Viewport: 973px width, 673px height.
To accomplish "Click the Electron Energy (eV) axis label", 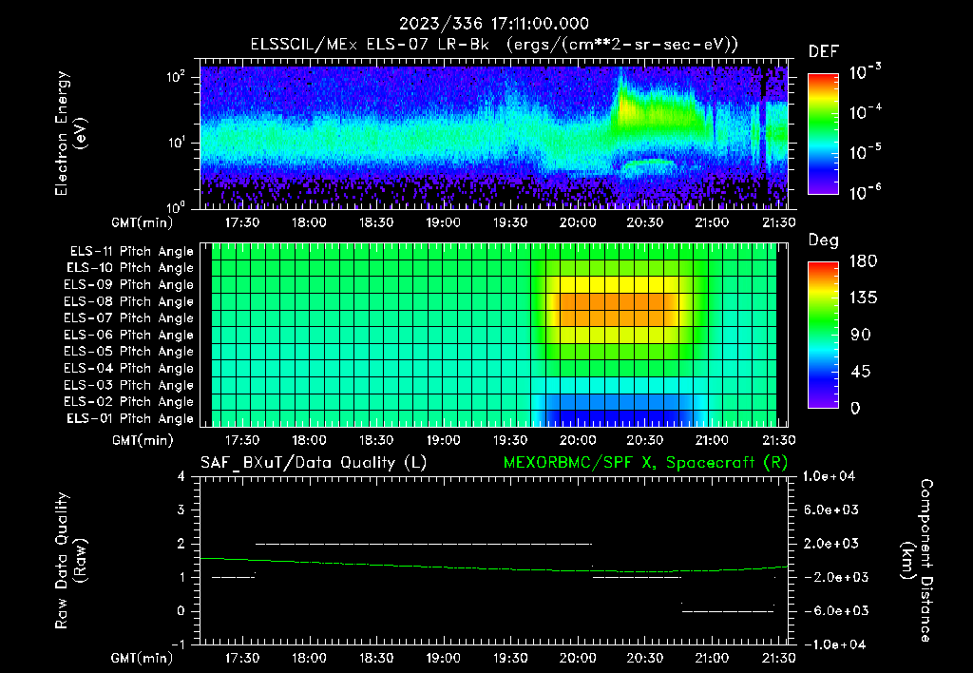I will 70,133.
